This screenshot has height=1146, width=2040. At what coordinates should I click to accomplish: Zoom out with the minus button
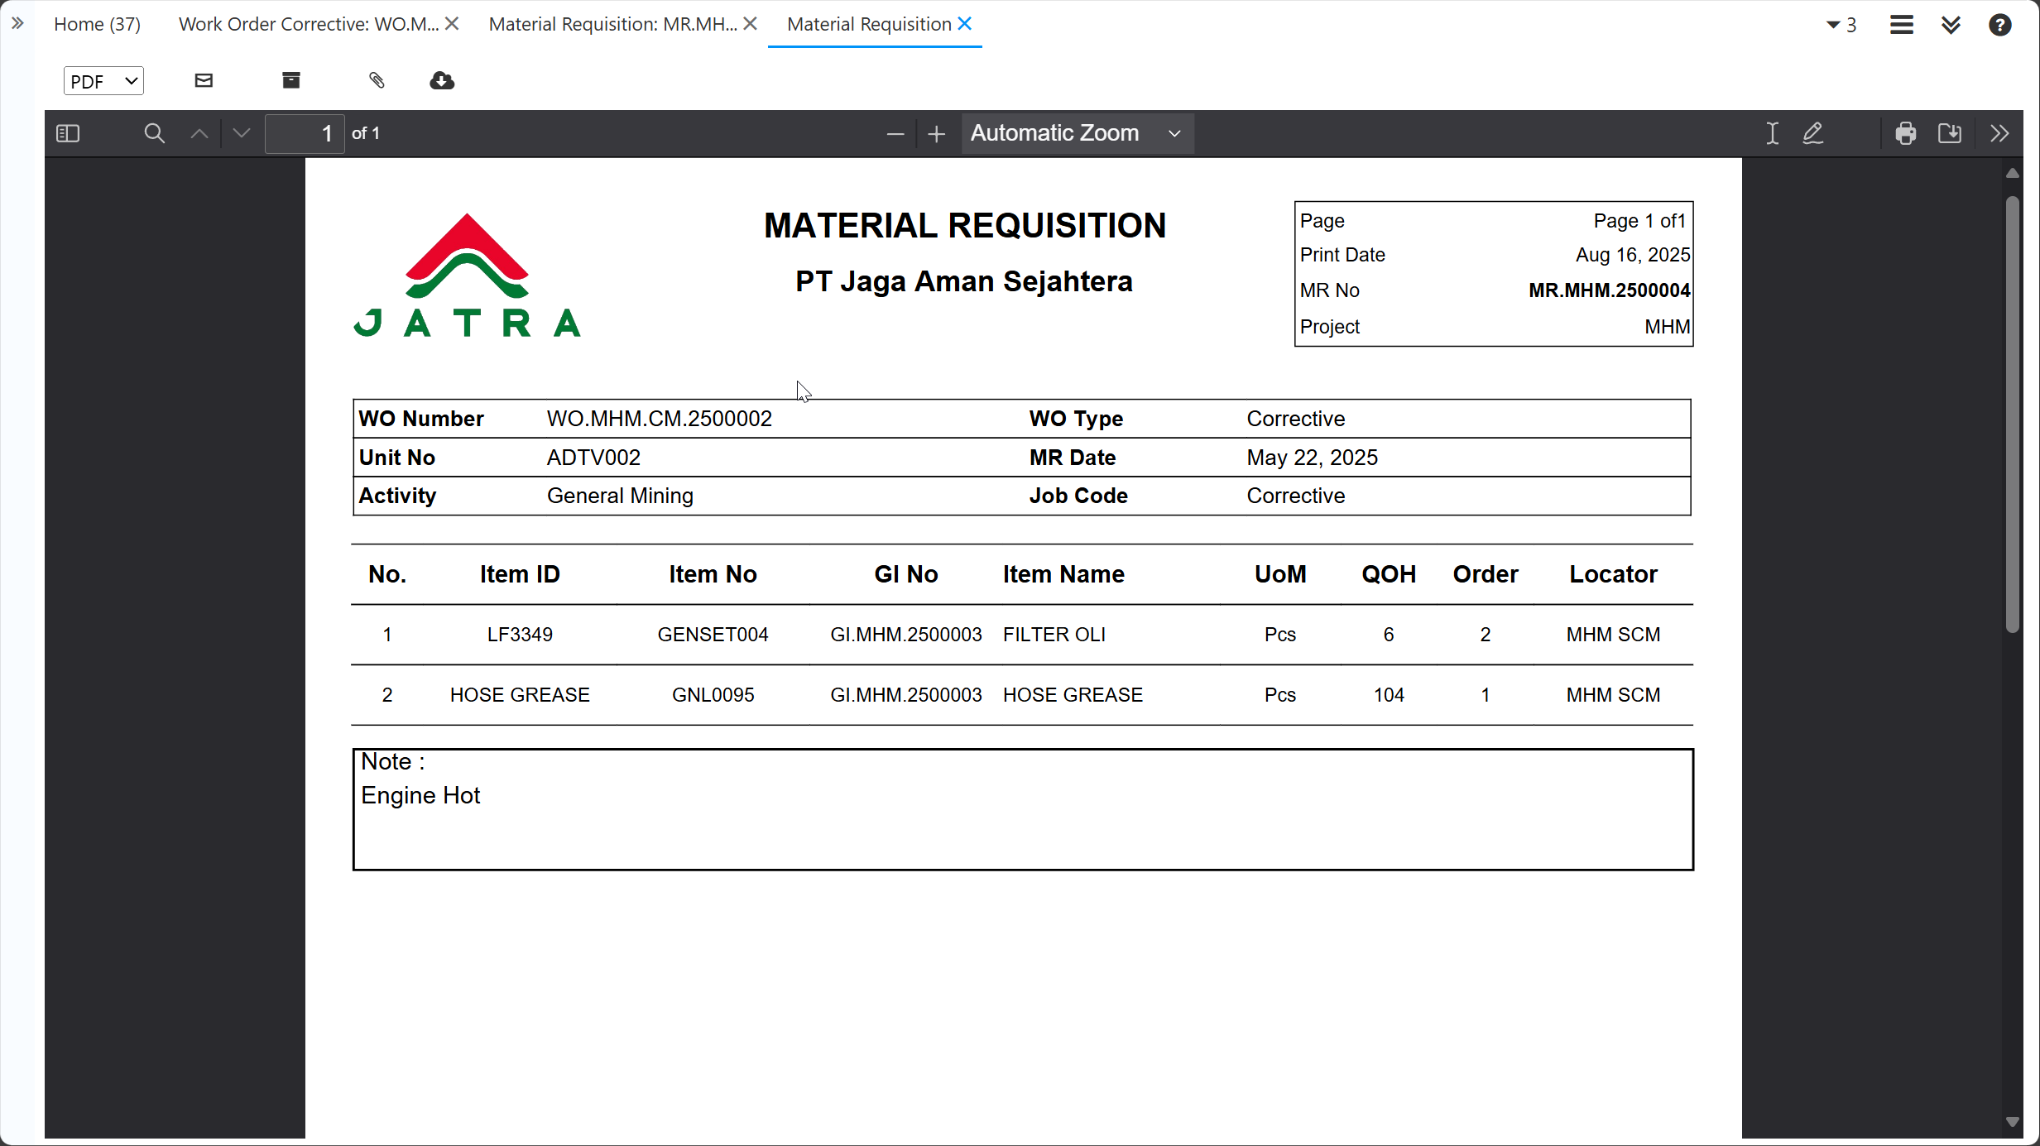[x=895, y=133]
